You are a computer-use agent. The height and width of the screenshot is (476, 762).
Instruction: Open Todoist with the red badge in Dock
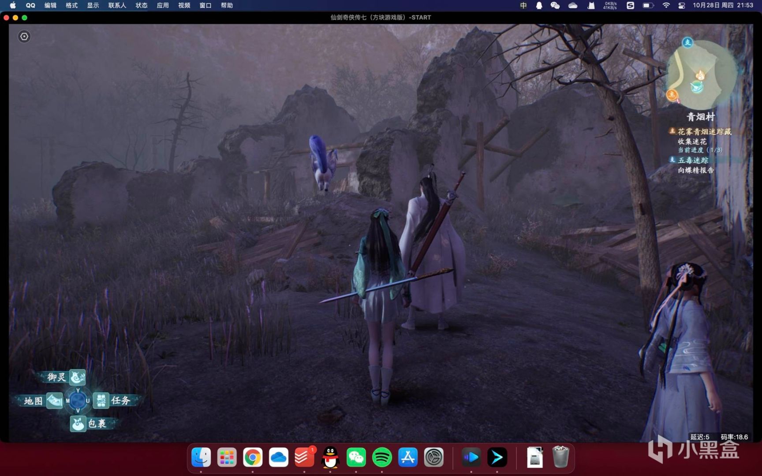coord(304,457)
